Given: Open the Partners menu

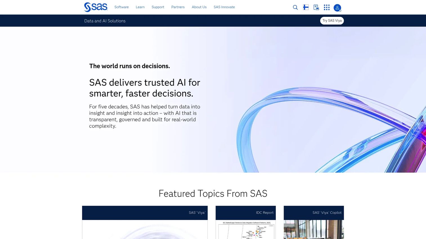Looking at the screenshot, I should tap(178, 7).
